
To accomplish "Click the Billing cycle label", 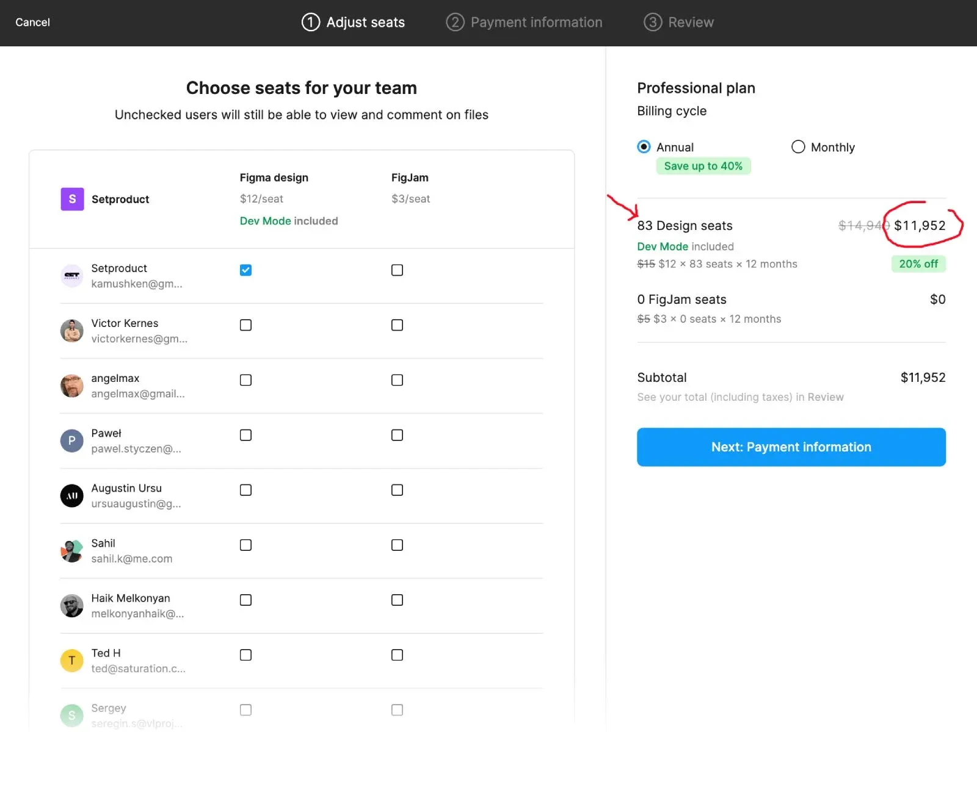I will coord(672,111).
